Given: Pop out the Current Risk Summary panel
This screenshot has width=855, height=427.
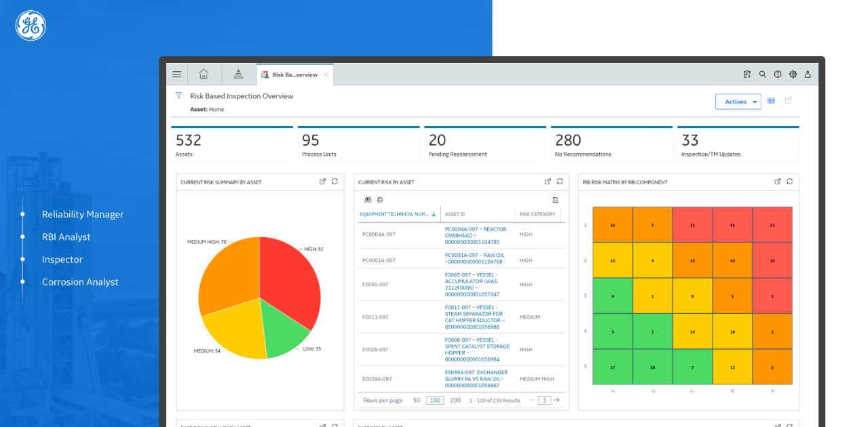Looking at the screenshot, I should pyautogui.click(x=322, y=182).
